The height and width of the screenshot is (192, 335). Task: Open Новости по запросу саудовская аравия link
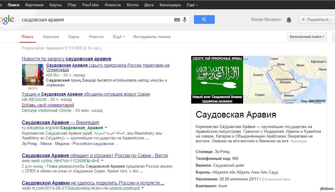tap(67, 59)
